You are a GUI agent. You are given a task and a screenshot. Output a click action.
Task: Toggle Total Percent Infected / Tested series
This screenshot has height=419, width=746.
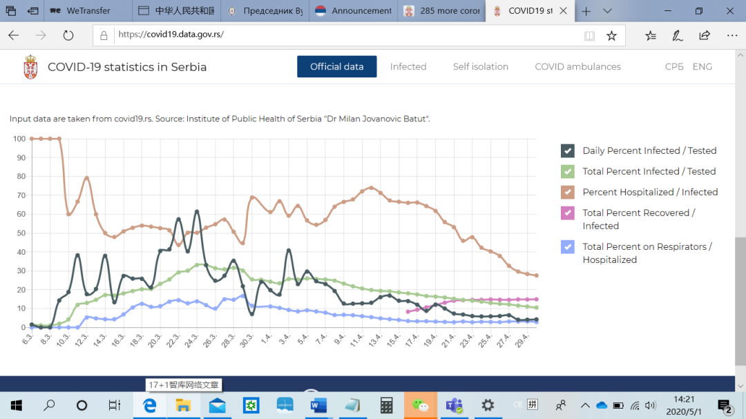tap(568, 171)
